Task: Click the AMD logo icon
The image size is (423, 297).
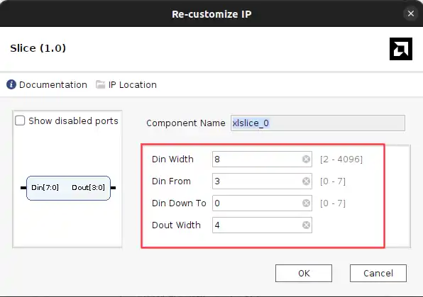Action: (400, 49)
